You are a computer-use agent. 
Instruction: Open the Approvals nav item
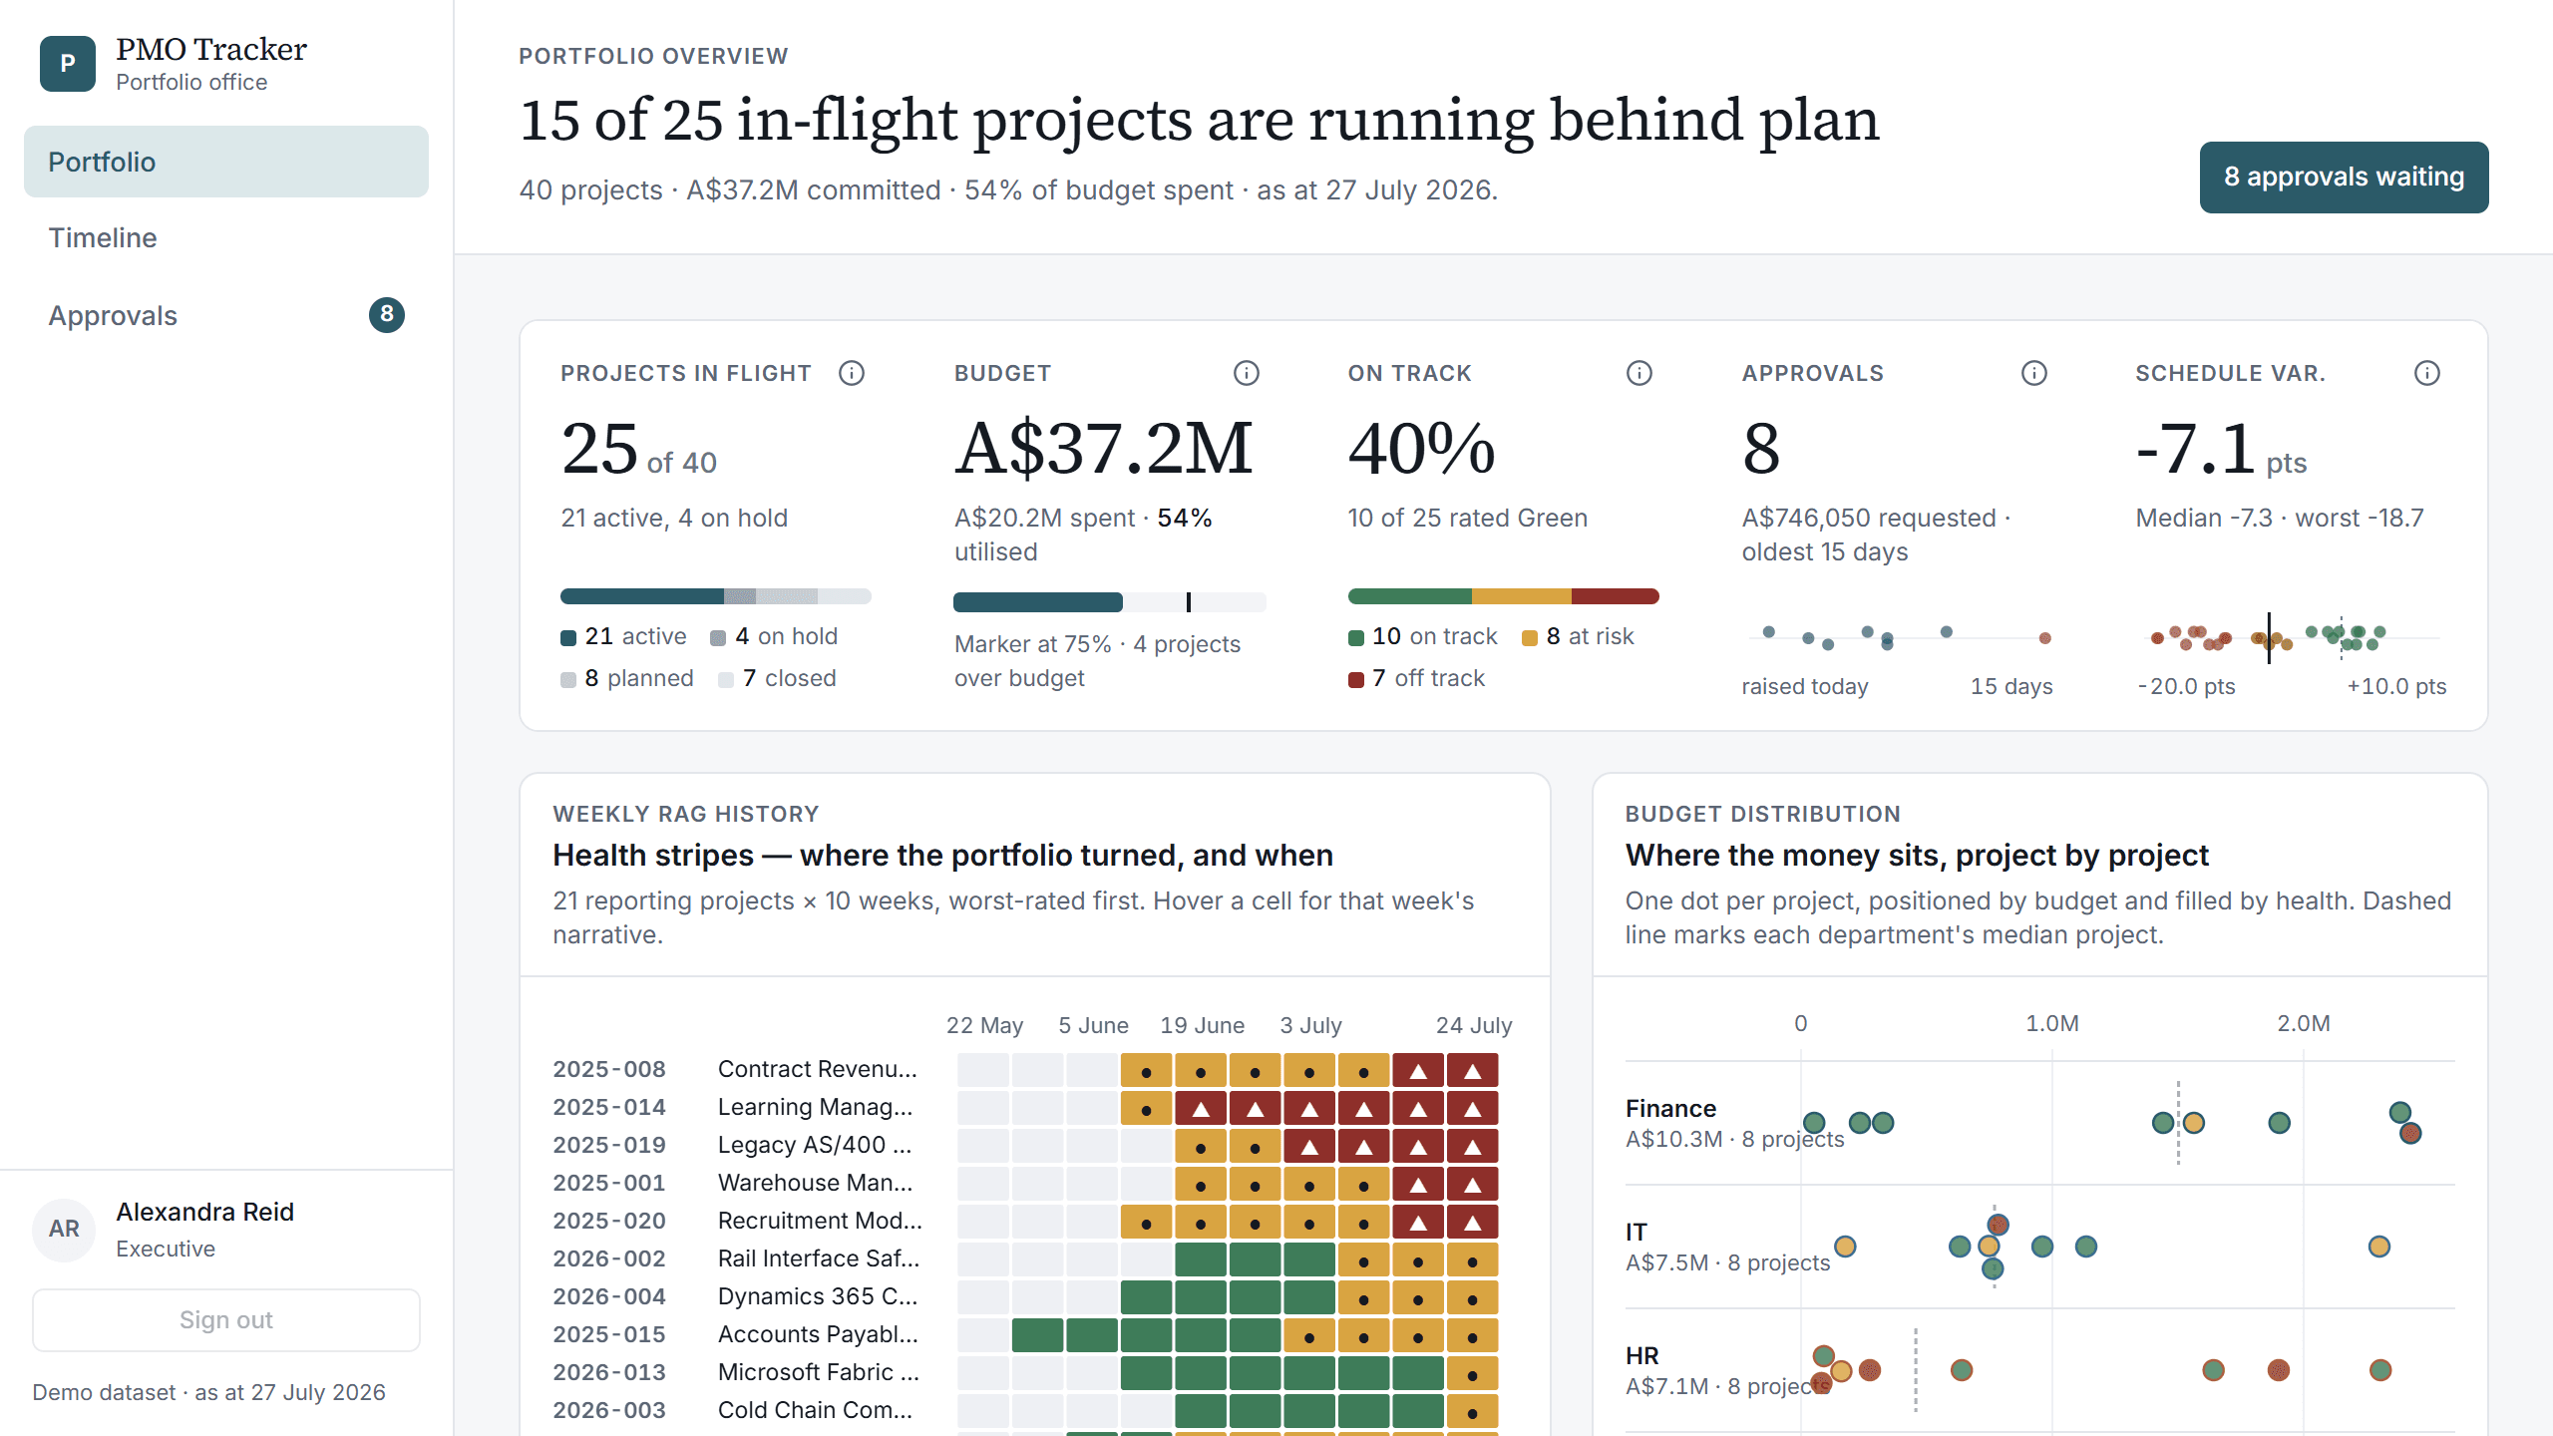click(x=226, y=315)
